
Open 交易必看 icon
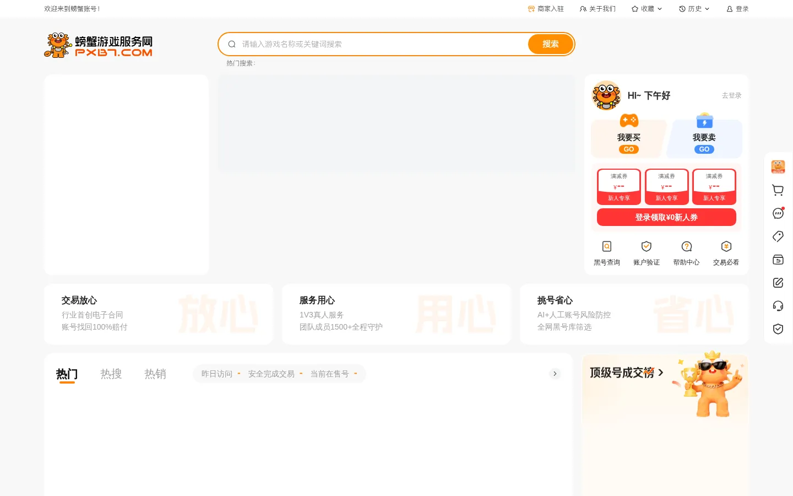[726, 246]
